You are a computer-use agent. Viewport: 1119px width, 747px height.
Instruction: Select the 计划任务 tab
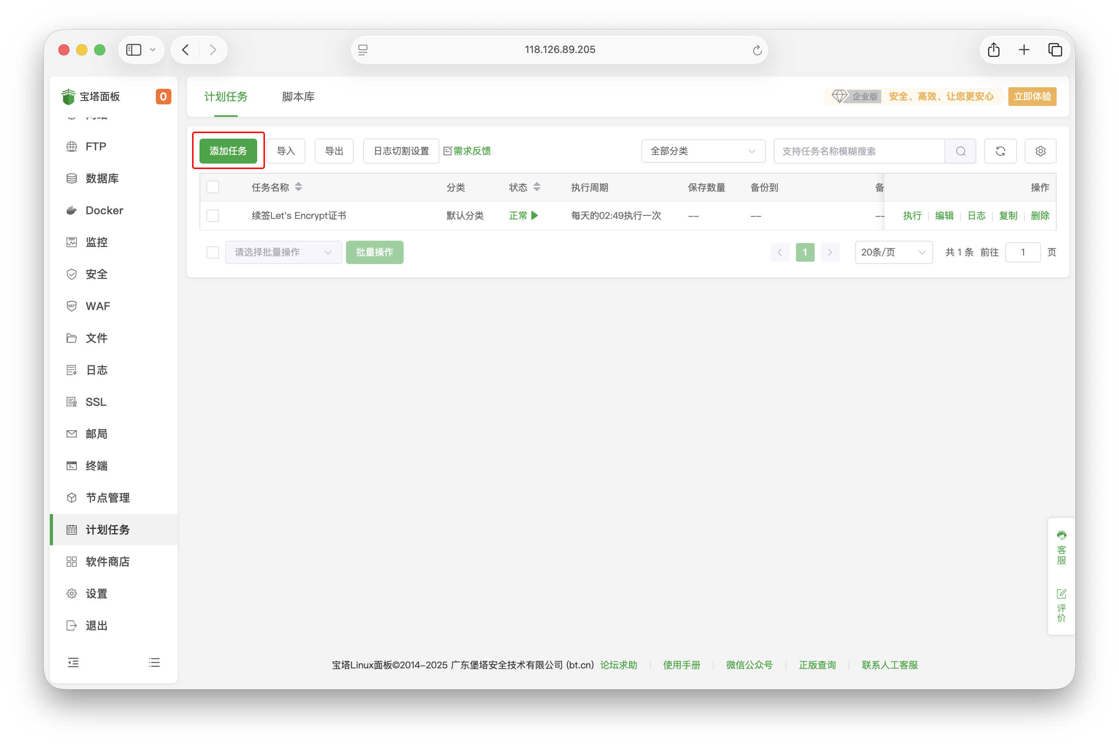tap(226, 97)
